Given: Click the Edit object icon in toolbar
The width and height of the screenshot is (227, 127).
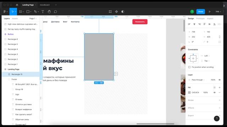Looking at the screenshot, I should [x=110, y=12].
